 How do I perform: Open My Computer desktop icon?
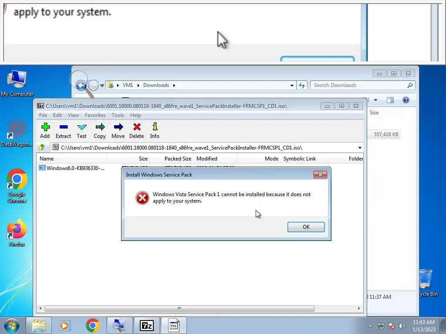(17, 83)
